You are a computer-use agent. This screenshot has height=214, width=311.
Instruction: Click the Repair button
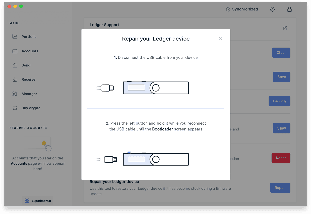point(280,188)
